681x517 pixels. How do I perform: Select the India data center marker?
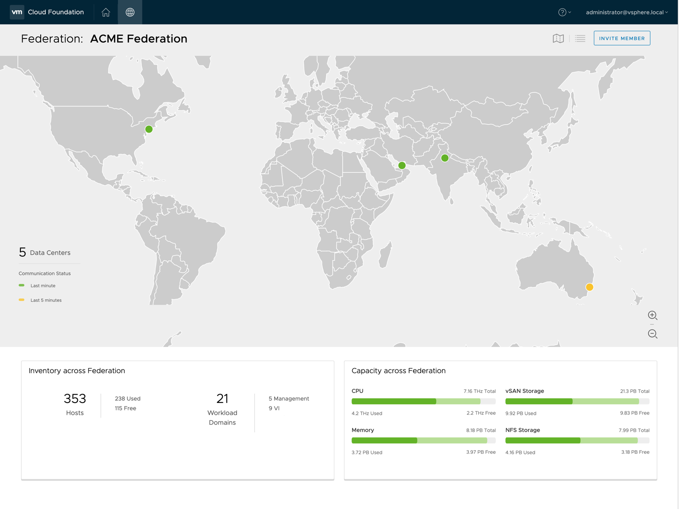[445, 158]
